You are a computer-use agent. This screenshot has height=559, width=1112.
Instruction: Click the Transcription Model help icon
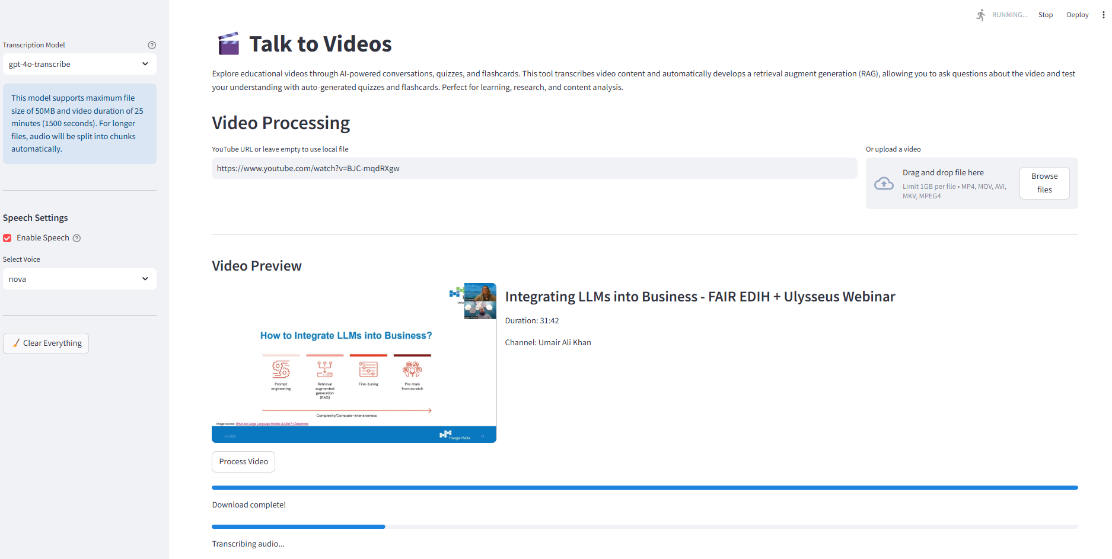point(152,45)
